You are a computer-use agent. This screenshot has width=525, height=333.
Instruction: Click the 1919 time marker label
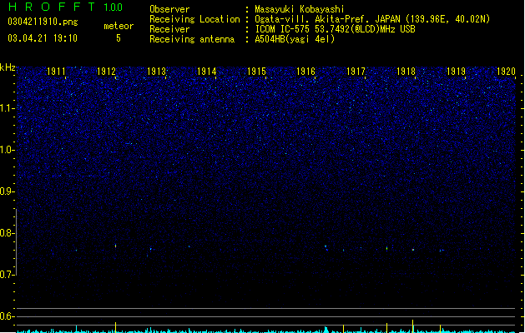(x=456, y=72)
